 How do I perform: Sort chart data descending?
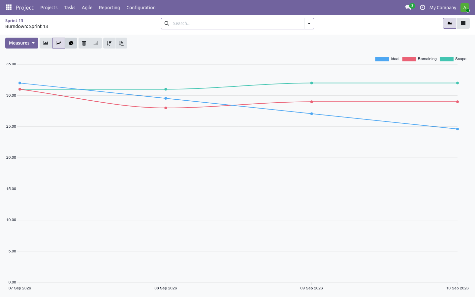[x=109, y=43]
